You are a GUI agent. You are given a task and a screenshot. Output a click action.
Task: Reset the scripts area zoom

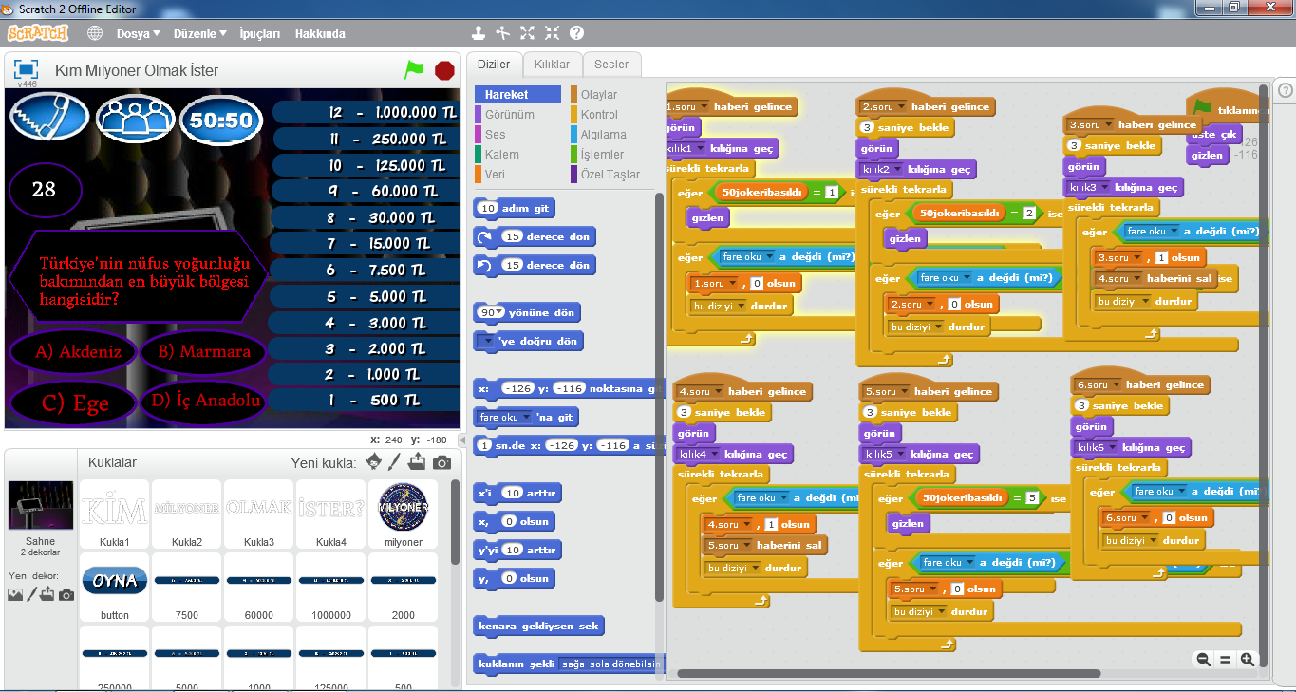(x=1225, y=659)
